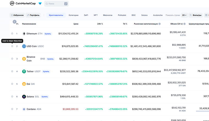Click info icon beside Объем (24 ч)
This screenshot has height=121, width=209.
click(185, 24)
